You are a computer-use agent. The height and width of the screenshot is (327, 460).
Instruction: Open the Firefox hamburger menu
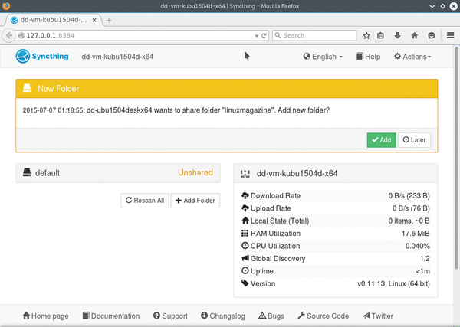coord(451,35)
